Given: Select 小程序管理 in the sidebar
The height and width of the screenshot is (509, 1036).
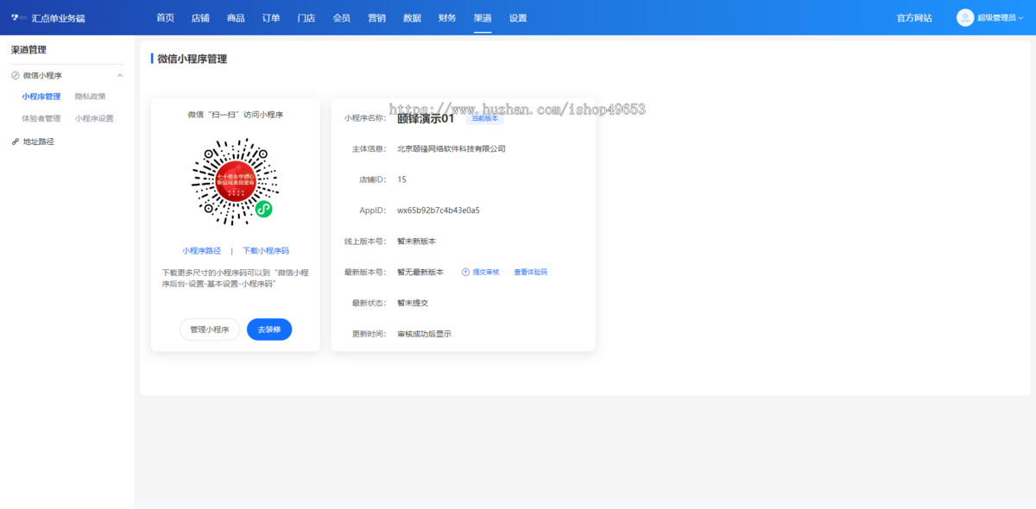Looking at the screenshot, I should click(x=41, y=97).
